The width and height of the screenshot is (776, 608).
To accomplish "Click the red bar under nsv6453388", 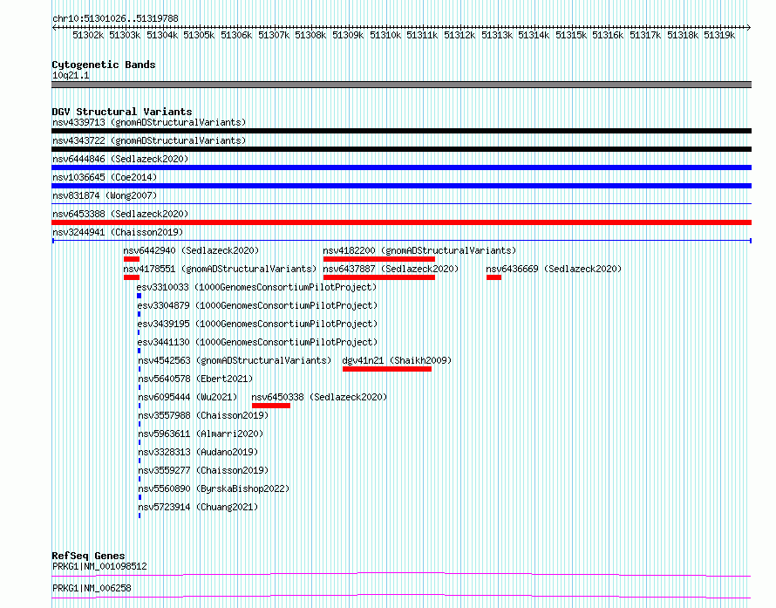I will [x=401, y=222].
